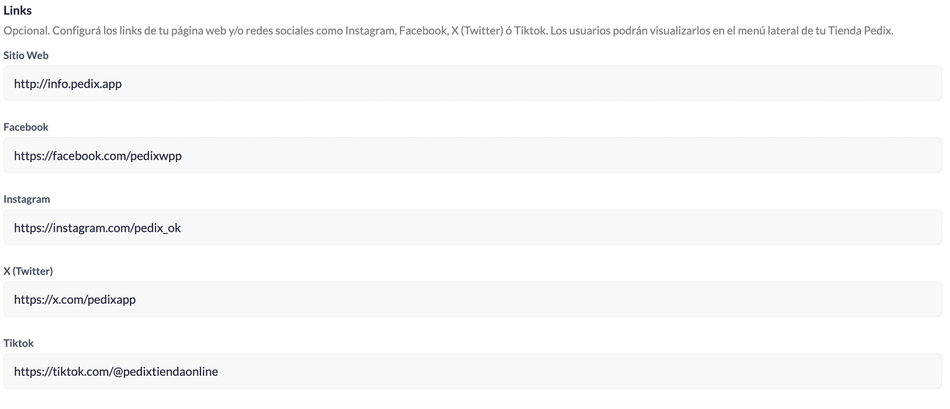Click the "http://info.pedix.app" URL text
The width and height of the screenshot is (950, 409).
[68, 84]
